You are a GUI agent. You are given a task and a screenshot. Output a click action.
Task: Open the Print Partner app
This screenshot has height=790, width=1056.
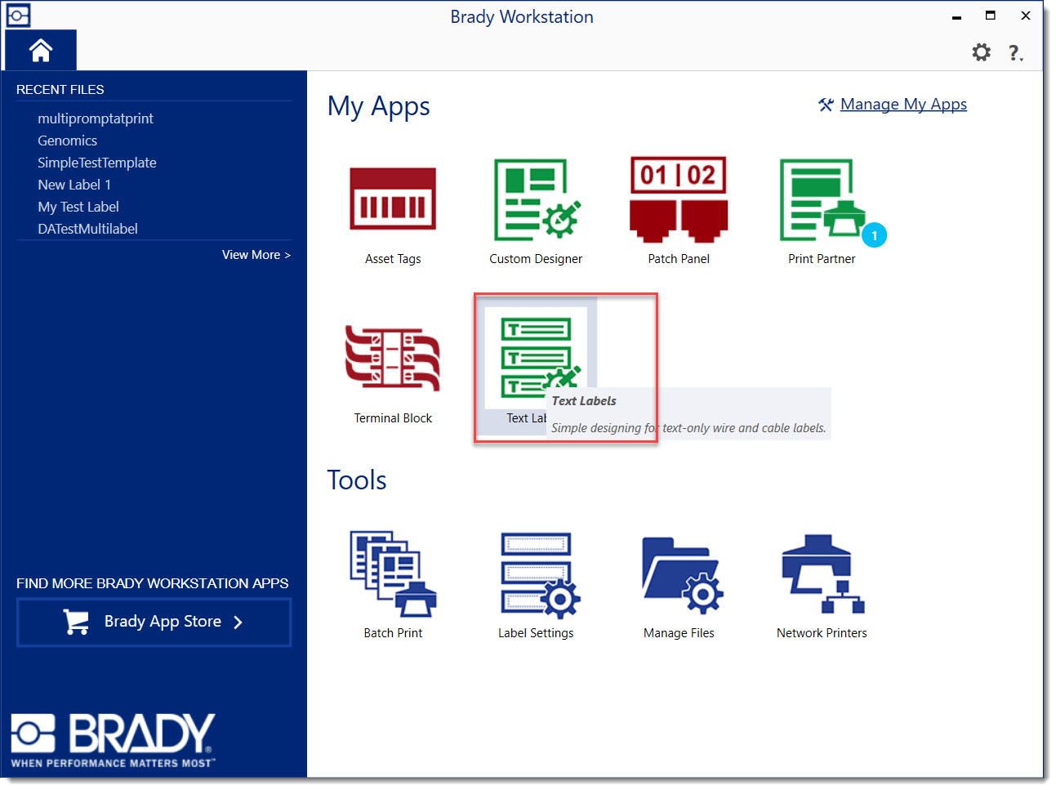[820, 199]
